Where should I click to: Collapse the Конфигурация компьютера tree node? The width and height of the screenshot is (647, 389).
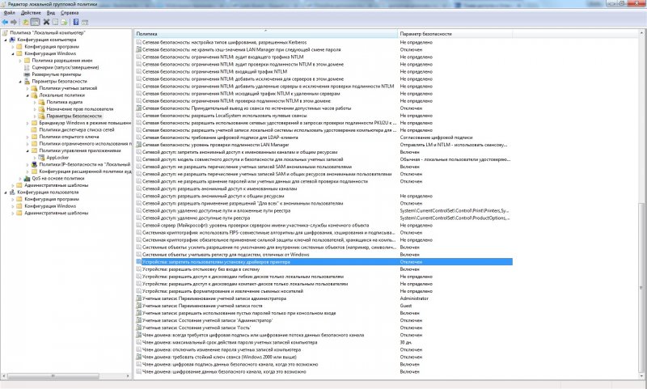[x=6, y=40]
